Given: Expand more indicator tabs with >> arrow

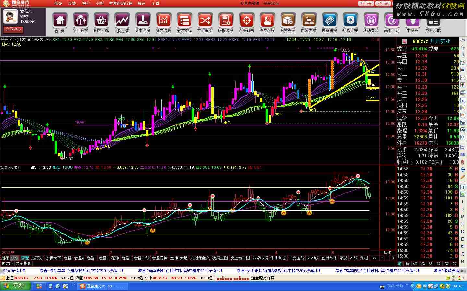Looking at the screenshot, I should tap(374, 258).
